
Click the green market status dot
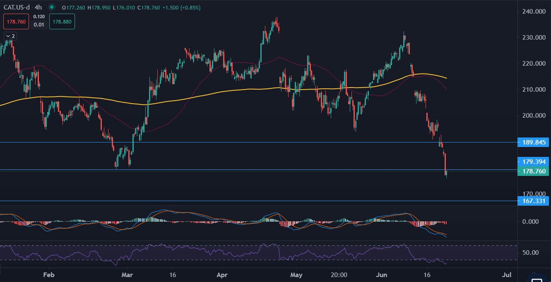click(51, 7)
